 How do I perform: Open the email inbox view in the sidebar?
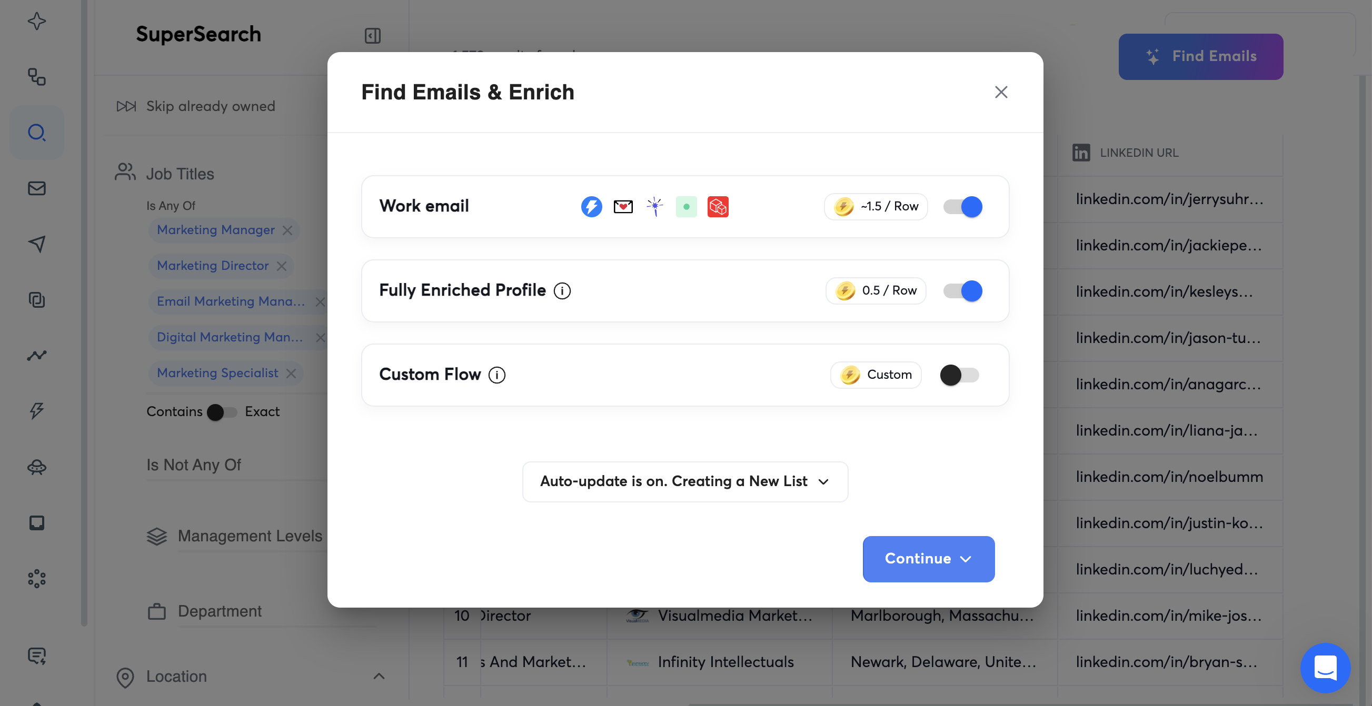36,188
